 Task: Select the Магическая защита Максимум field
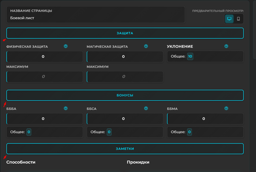pyautogui.click(x=125, y=76)
